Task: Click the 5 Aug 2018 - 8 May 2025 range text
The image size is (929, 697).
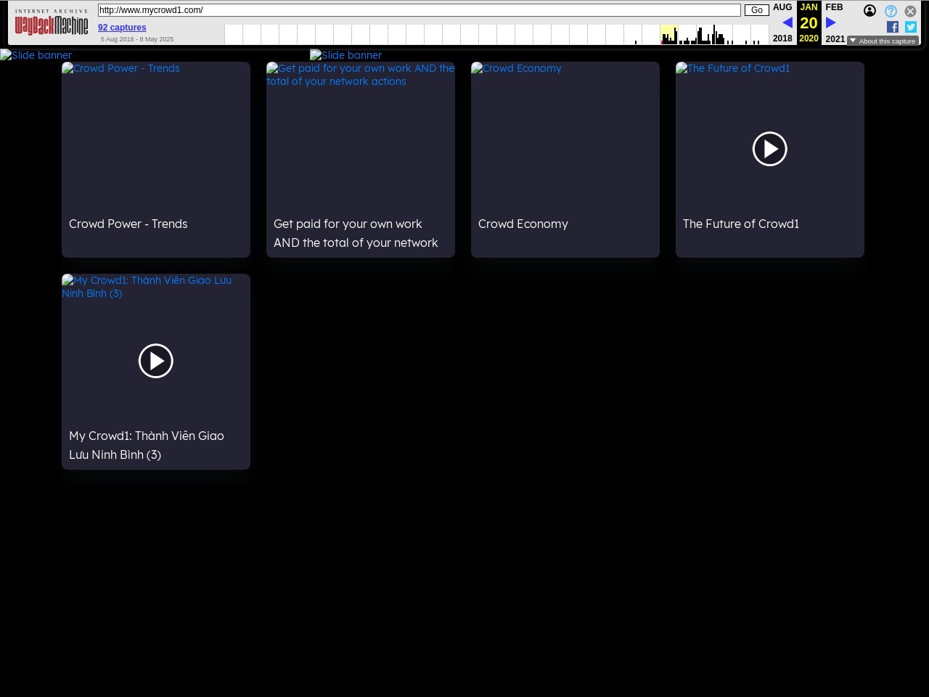Action: (137, 39)
